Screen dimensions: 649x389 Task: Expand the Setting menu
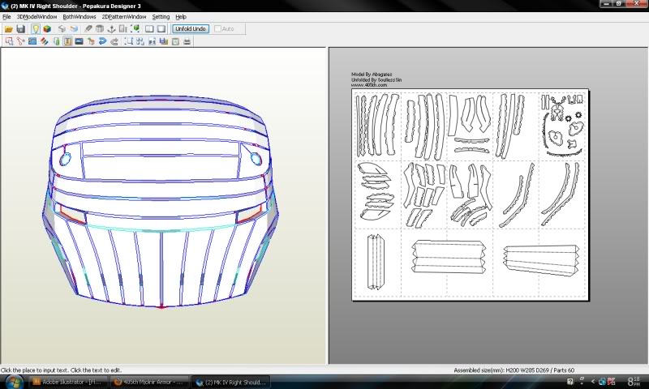[x=161, y=16]
